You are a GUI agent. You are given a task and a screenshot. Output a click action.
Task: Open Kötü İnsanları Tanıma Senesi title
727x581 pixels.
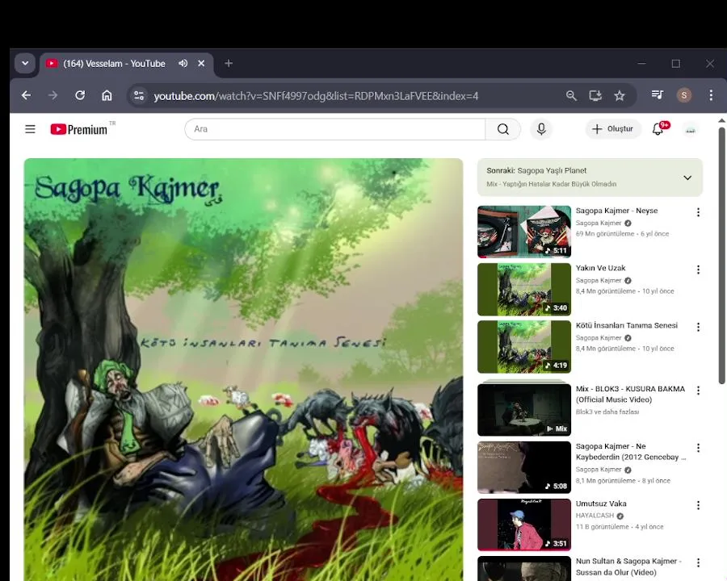626,325
